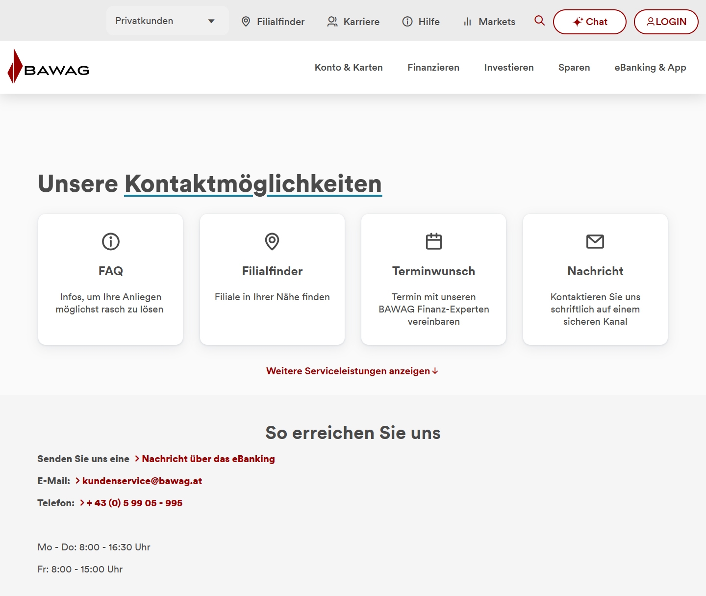Click text 'Filiale in Ihrer Nähe finden'
The height and width of the screenshot is (596, 706).
(272, 297)
